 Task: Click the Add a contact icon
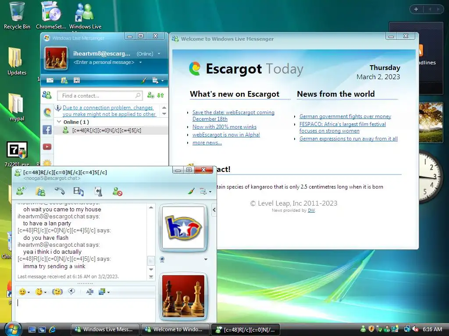point(151,95)
